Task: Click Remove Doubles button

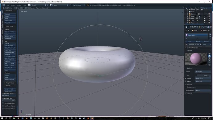Action: pos(10,79)
